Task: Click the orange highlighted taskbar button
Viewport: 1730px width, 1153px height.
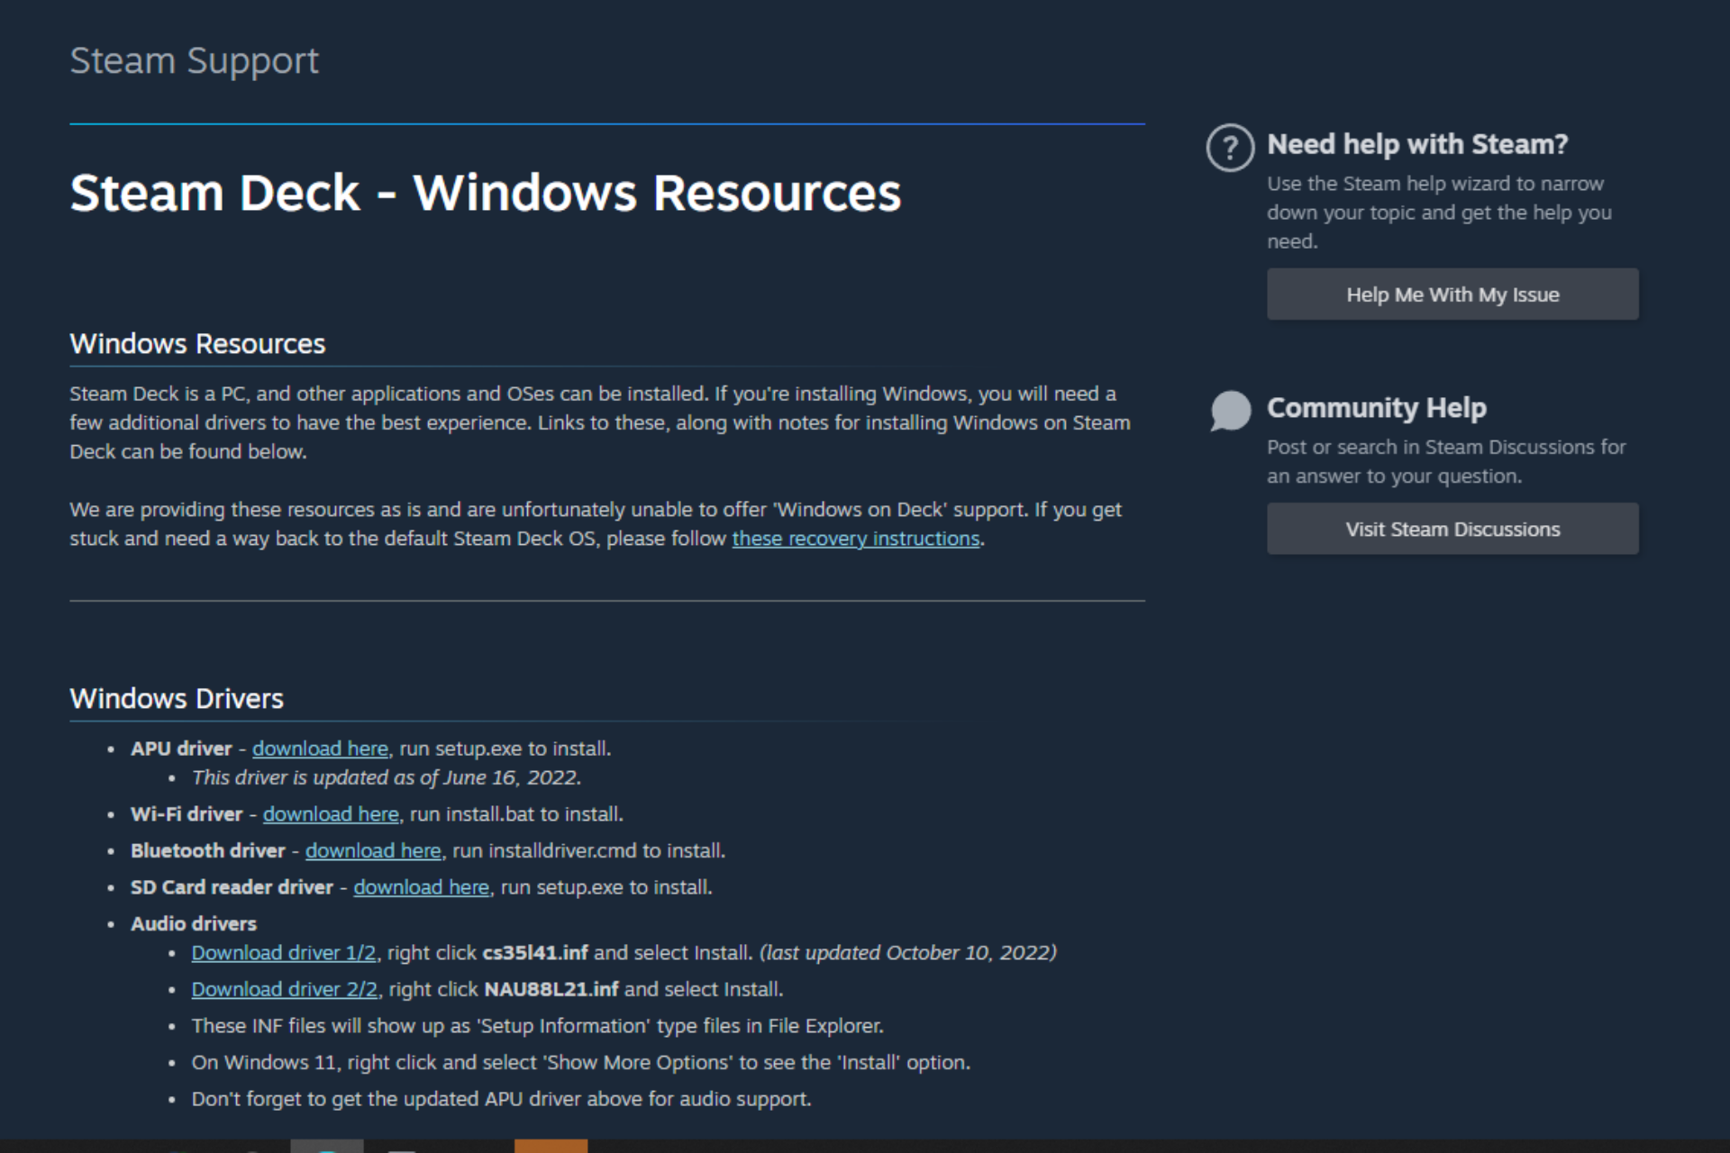Action: [x=551, y=1146]
